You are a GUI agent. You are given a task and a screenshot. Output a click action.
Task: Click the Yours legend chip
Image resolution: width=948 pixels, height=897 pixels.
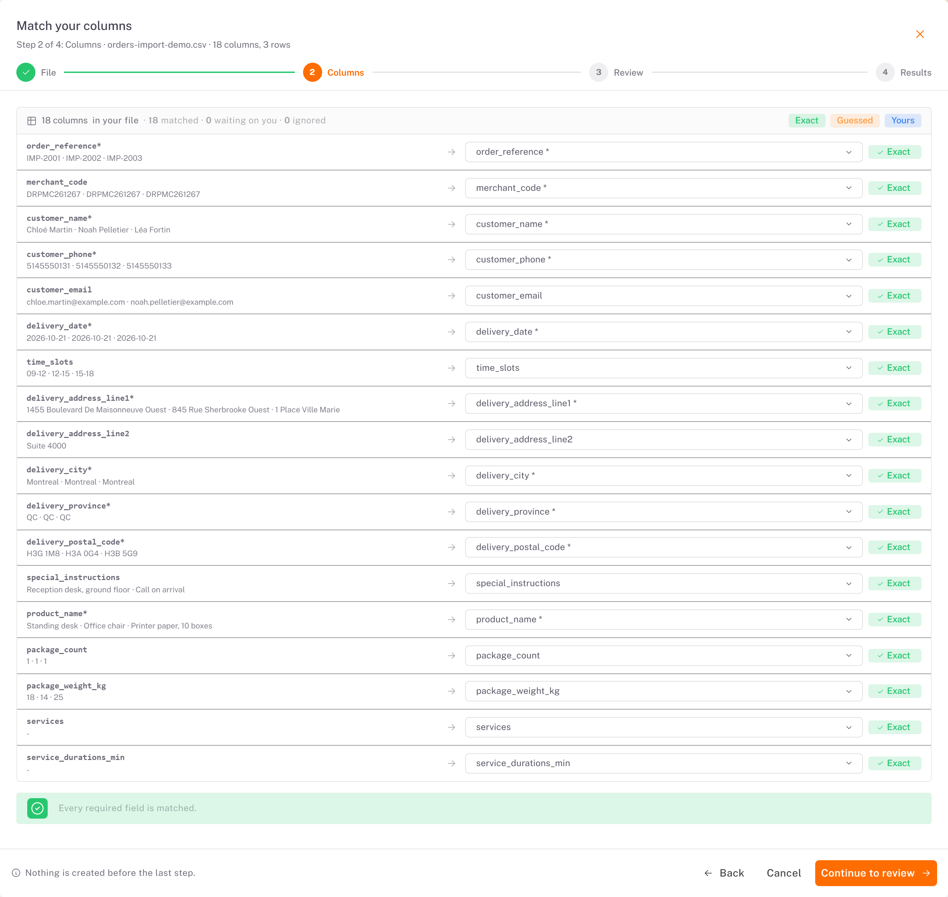click(x=903, y=121)
